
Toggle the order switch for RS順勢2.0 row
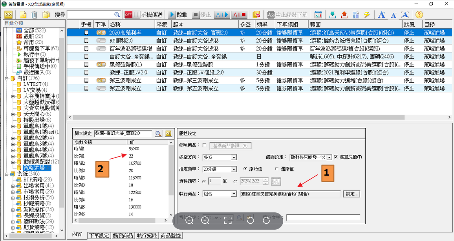click(x=101, y=40)
